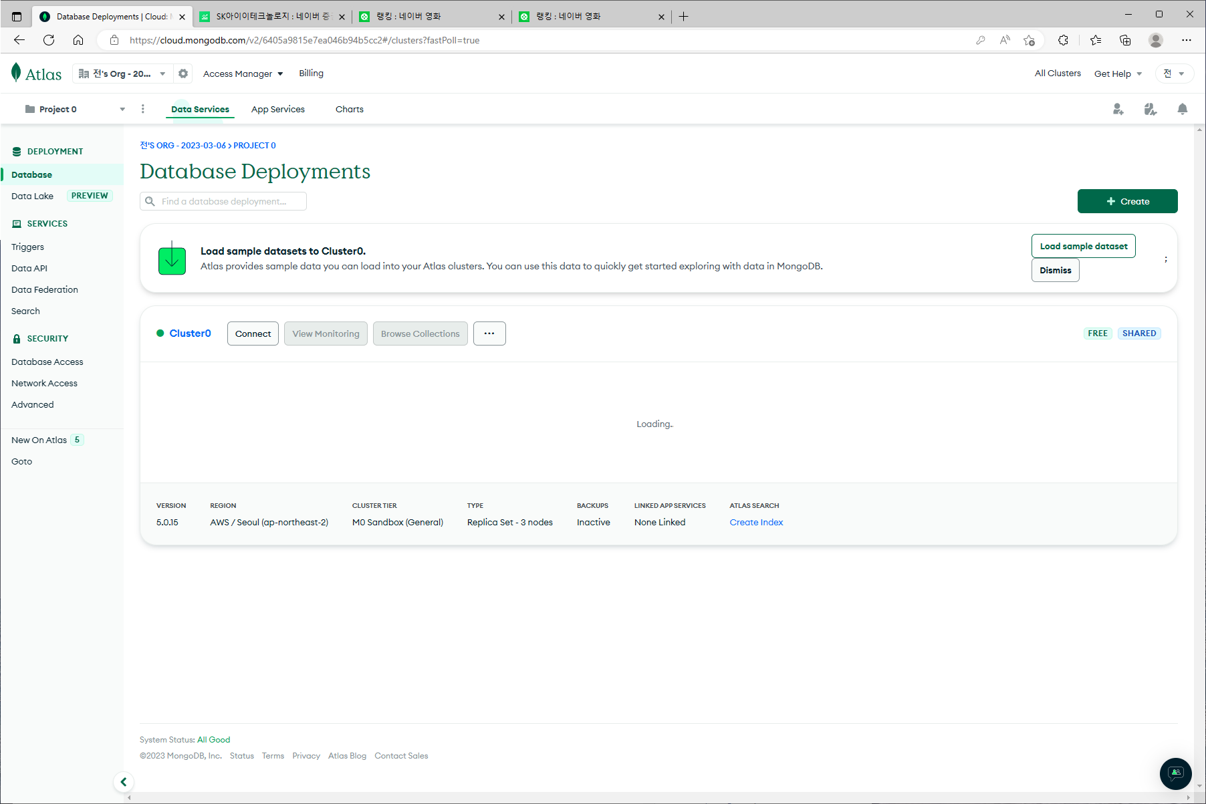Click Create Index link

(x=756, y=522)
